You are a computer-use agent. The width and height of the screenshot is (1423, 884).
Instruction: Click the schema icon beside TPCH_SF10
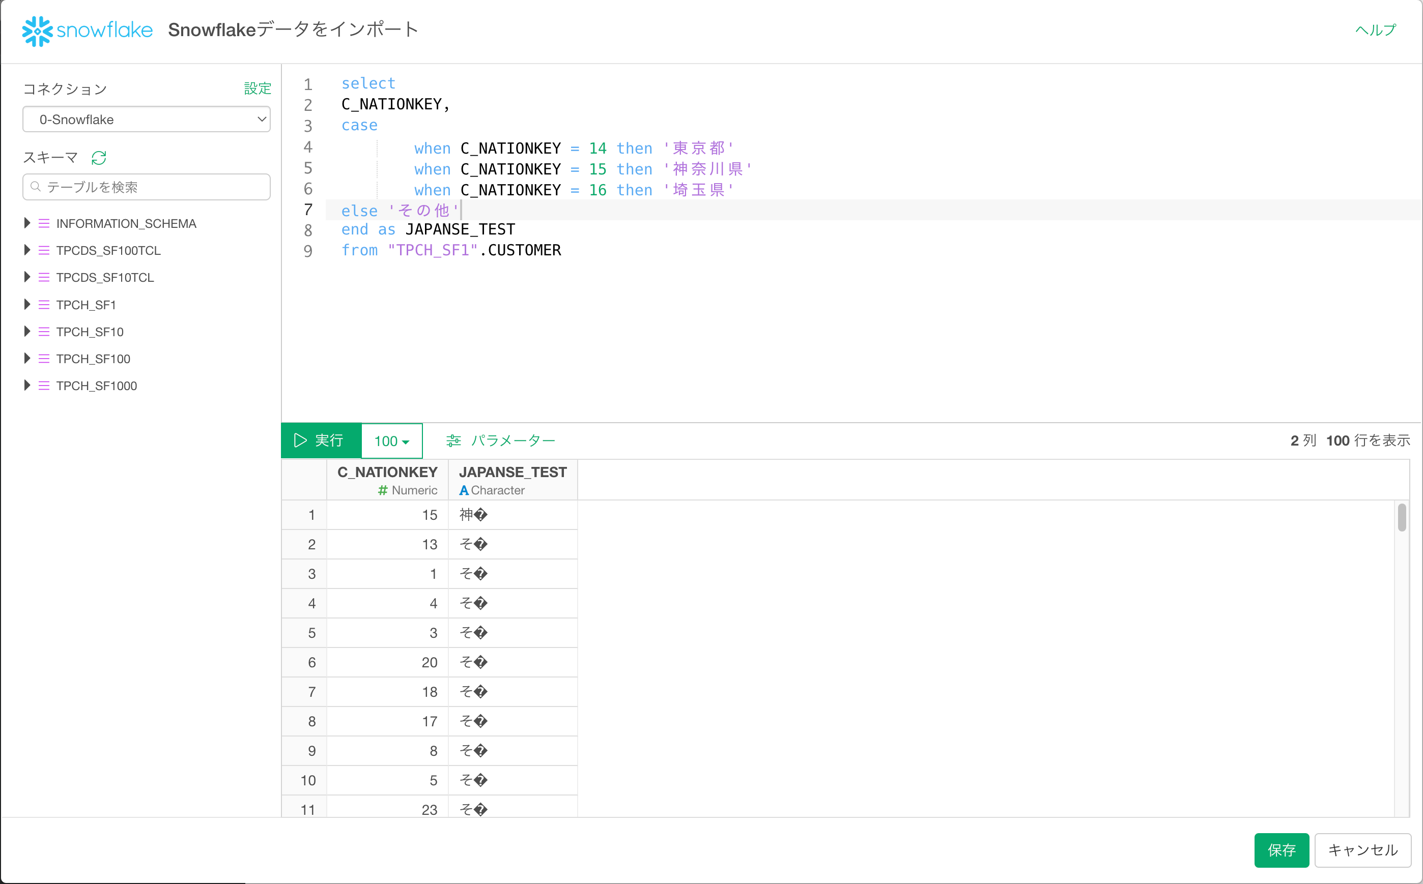[44, 332]
